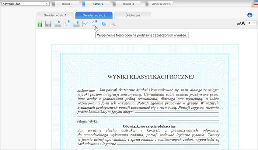
Task: Switch to Świadectwo str. 1 tab
Action: tap(55, 15)
